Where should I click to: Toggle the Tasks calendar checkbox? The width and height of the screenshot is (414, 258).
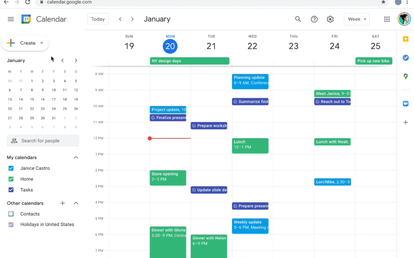pyautogui.click(x=11, y=190)
